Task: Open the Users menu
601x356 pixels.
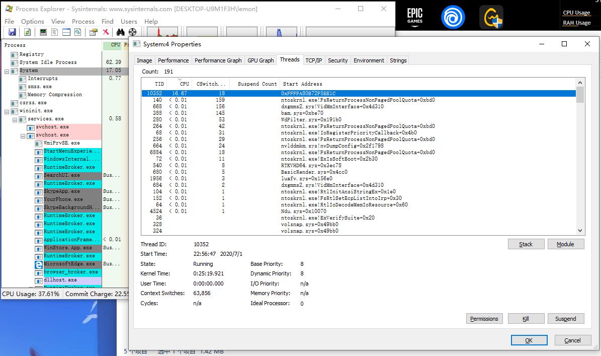Action: click(129, 22)
